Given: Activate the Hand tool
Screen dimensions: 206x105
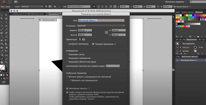Looking at the screenshot, I should pyautogui.click(x=2, y=62).
